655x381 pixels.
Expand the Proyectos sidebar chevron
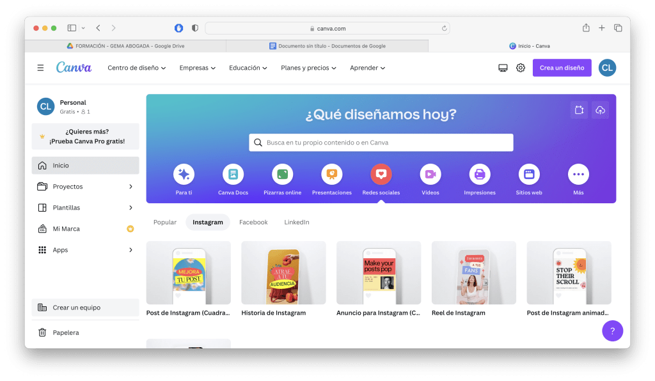point(130,187)
